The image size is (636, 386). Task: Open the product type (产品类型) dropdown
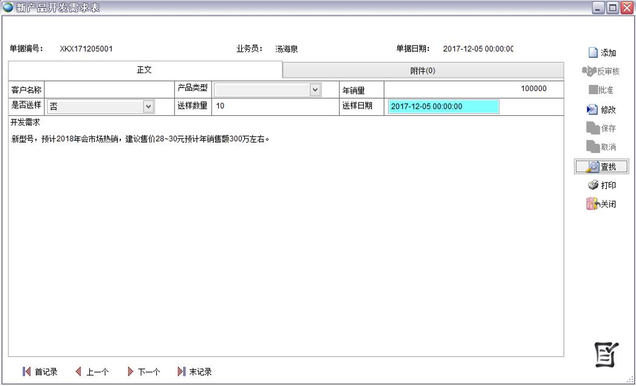(x=315, y=90)
